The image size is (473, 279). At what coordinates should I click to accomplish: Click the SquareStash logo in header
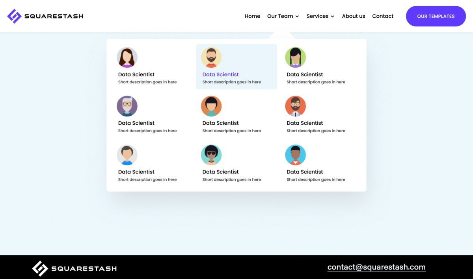pyautogui.click(x=45, y=16)
